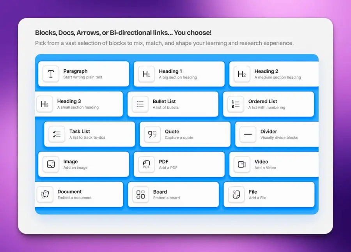The image size is (351, 252).
Task: Click 'Embed a document' description
Action: 74,198
